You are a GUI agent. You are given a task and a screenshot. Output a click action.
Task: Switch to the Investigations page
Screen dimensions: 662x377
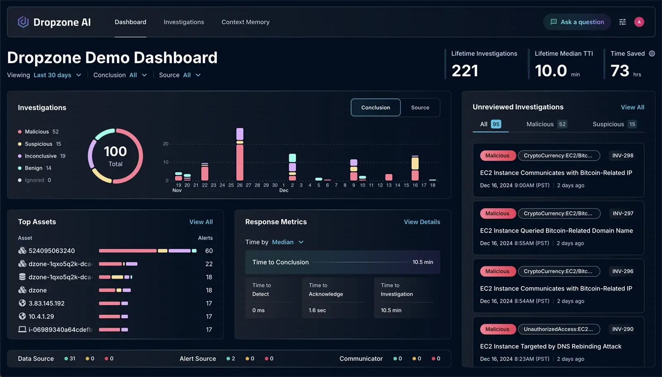point(184,22)
